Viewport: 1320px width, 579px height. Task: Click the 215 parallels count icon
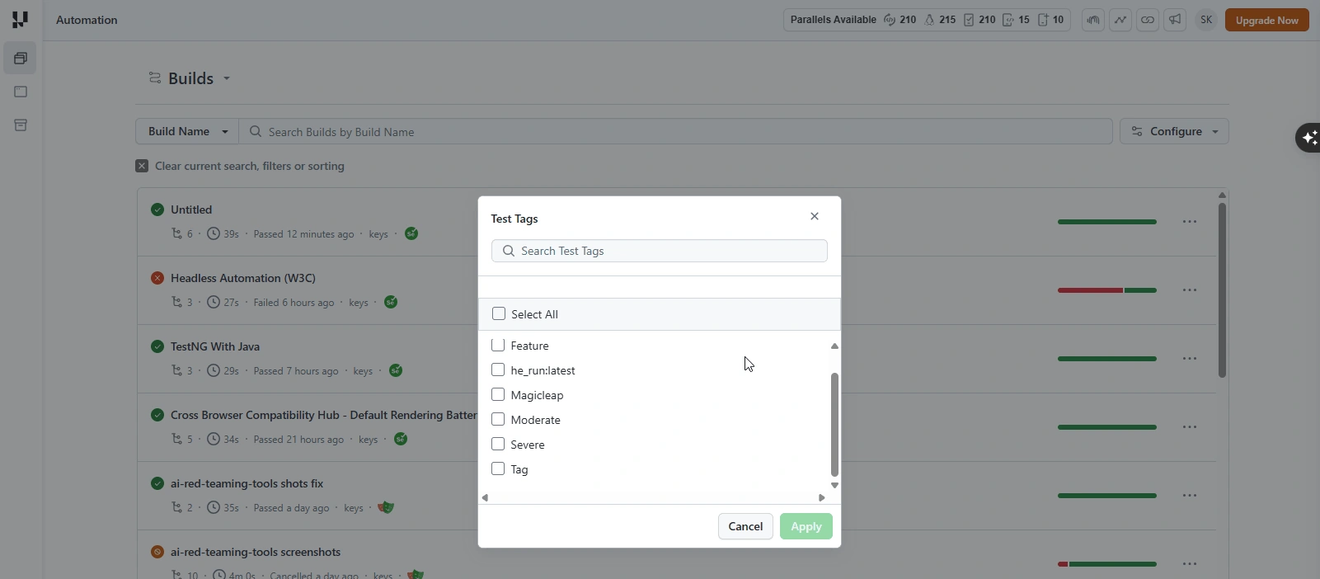tap(929, 20)
